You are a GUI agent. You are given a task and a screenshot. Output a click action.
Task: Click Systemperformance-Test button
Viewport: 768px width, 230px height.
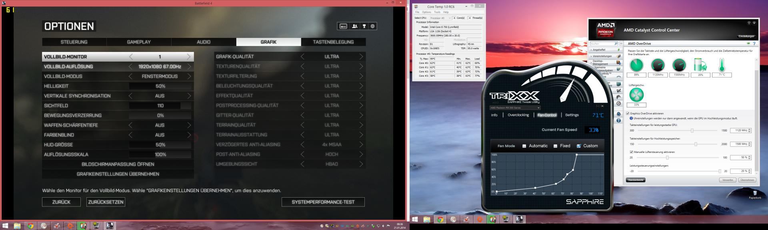(x=323, y=202)
